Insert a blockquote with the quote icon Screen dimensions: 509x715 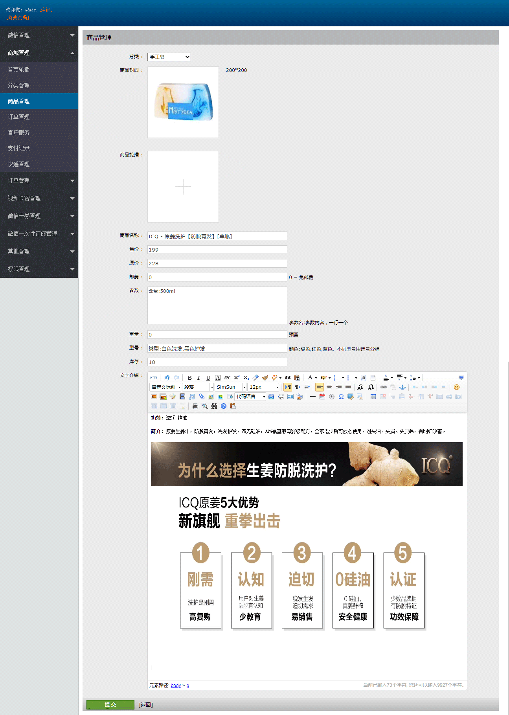(x=288, y=378)
